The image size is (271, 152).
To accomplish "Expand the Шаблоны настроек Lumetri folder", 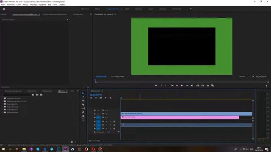I will 2,101.
